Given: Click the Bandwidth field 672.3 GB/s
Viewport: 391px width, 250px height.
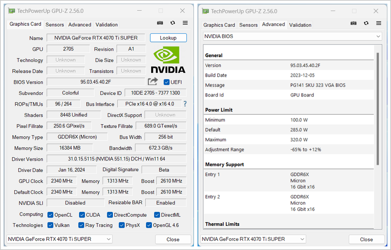Looking at the screenshot, I should (x=161, y=148).
